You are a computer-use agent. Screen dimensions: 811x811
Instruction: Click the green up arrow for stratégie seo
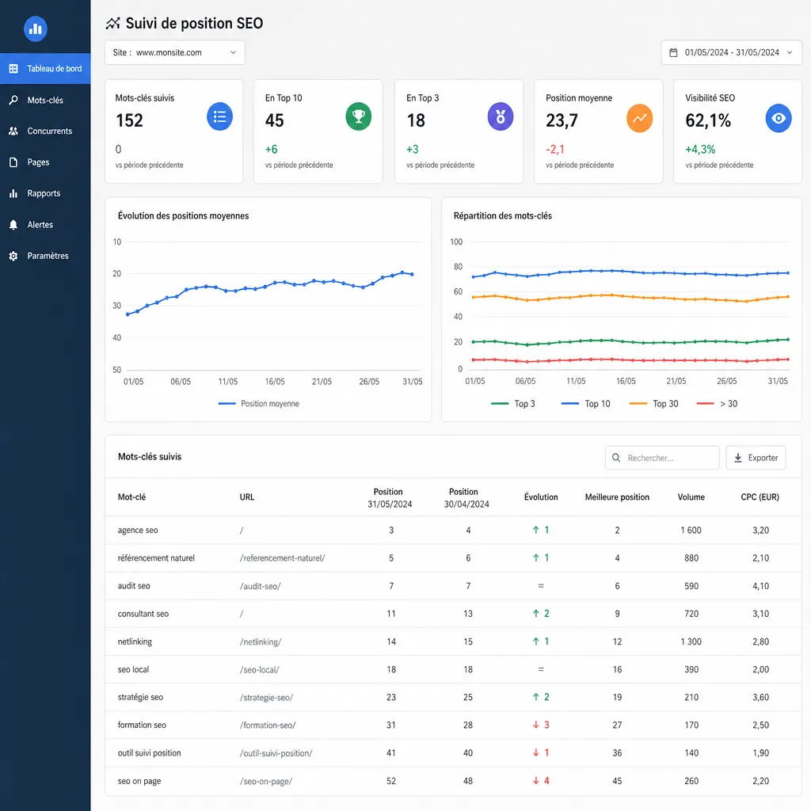click(536, 697)
